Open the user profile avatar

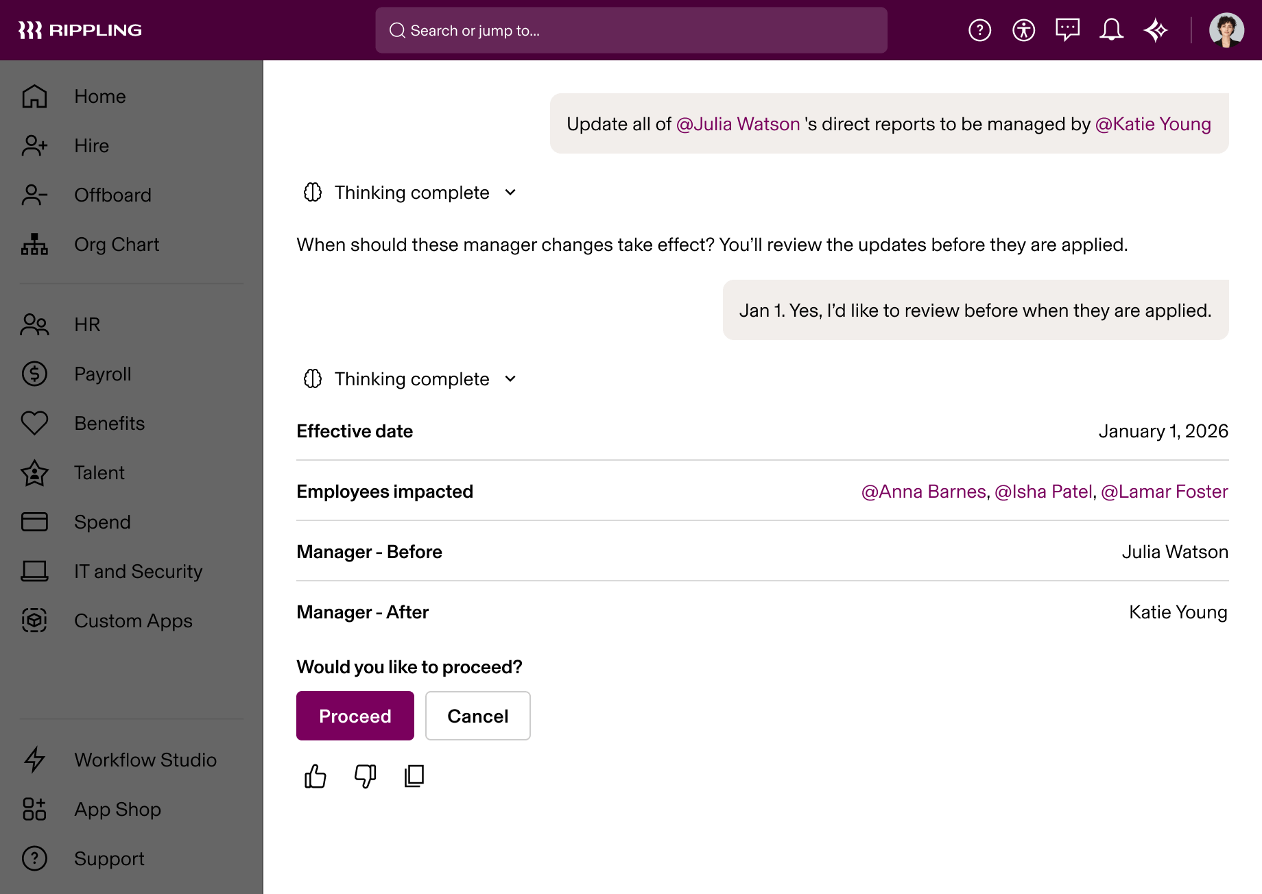coord(1226,30)
